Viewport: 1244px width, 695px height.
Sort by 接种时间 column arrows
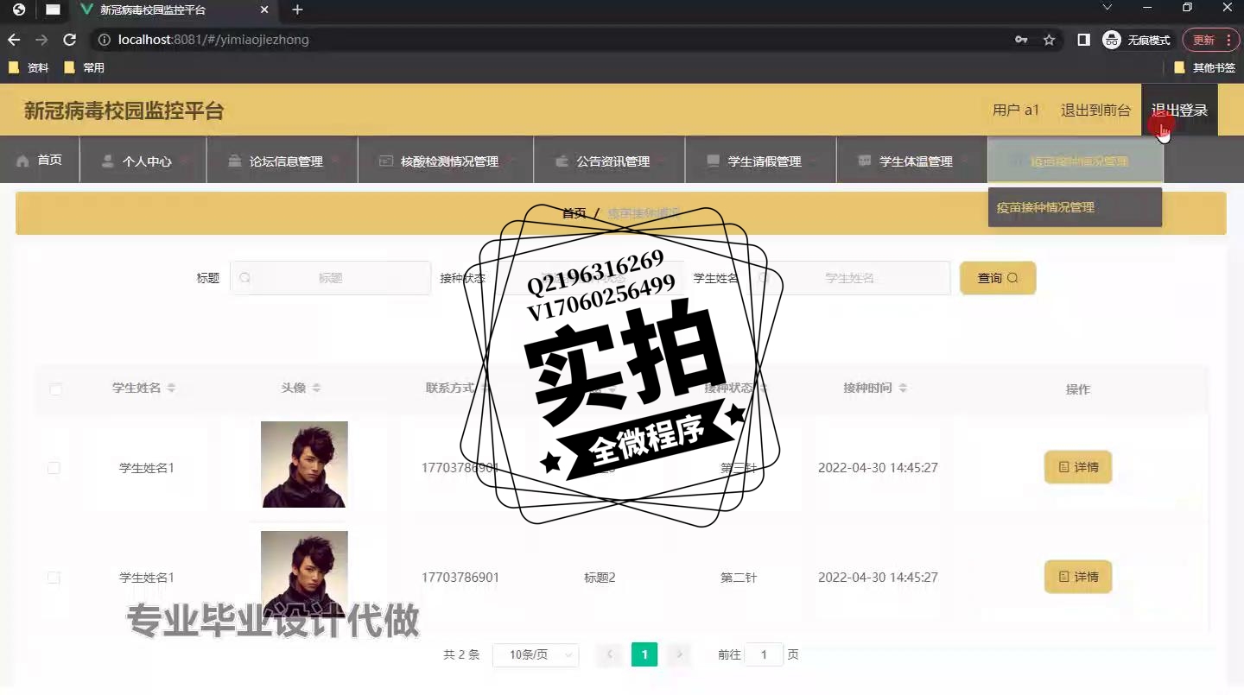click(x=902, y=389)
